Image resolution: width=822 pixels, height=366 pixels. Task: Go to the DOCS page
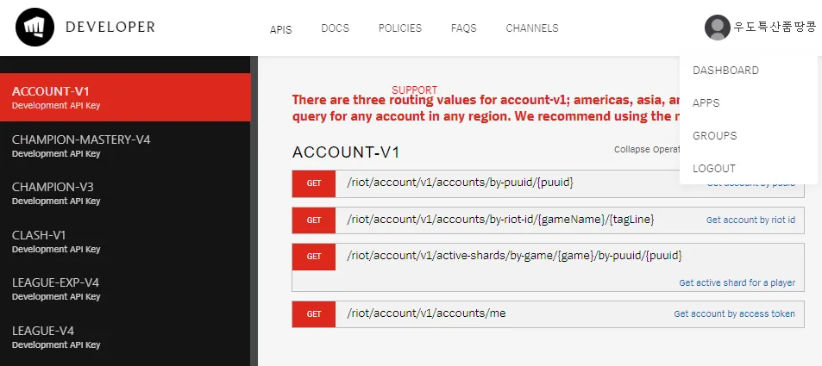[335, 28]
